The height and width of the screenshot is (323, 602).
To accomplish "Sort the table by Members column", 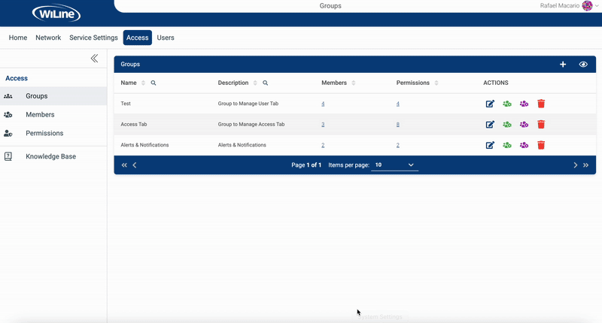I will coord(354,83).
